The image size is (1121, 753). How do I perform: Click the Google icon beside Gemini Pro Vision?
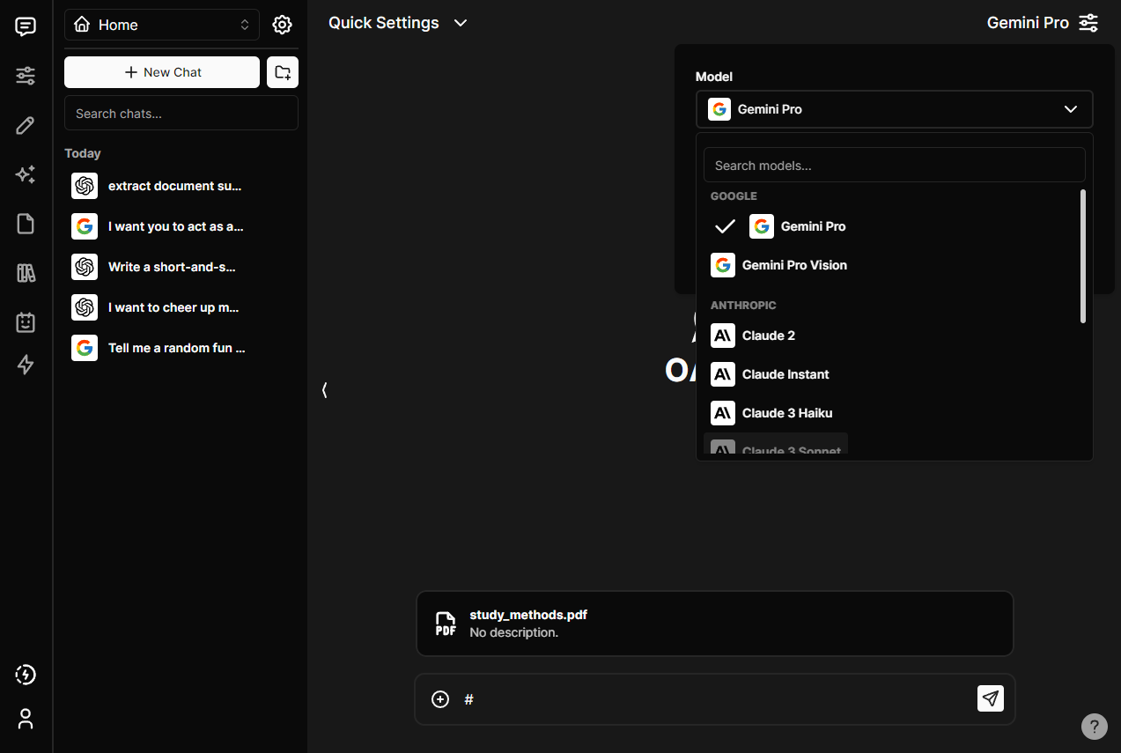(x=723, y=265)
